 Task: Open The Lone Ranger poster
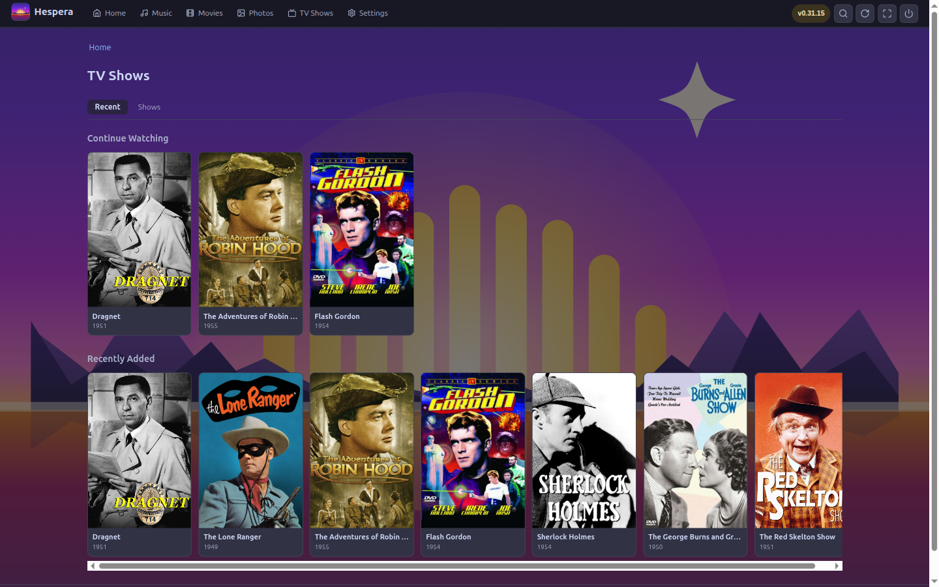coord(250,450)
